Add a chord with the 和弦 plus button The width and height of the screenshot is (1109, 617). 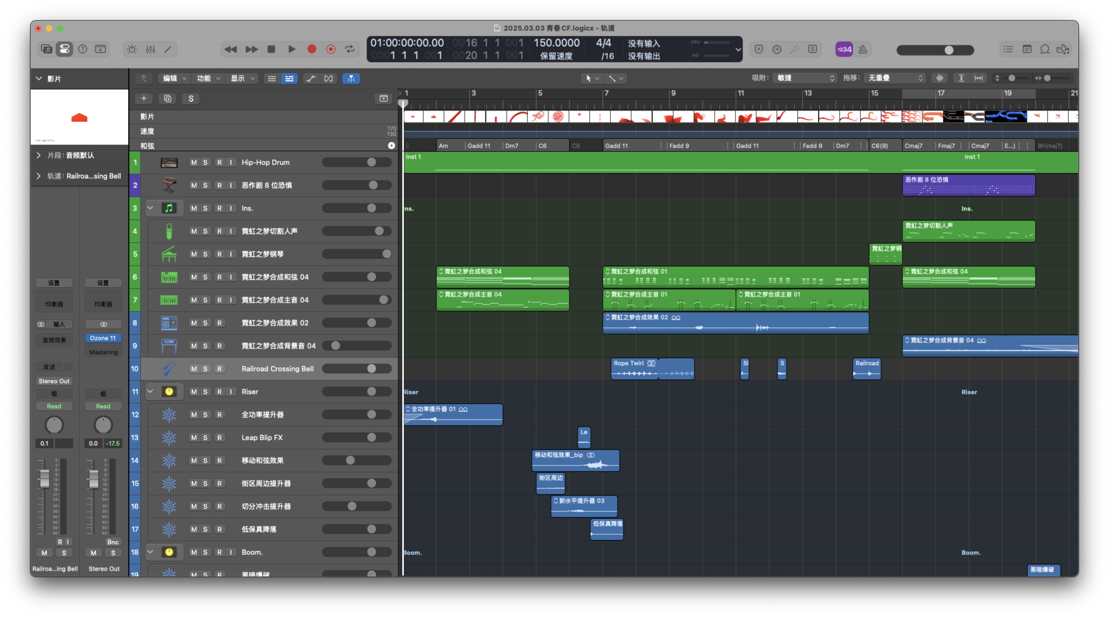click(391, 146)
